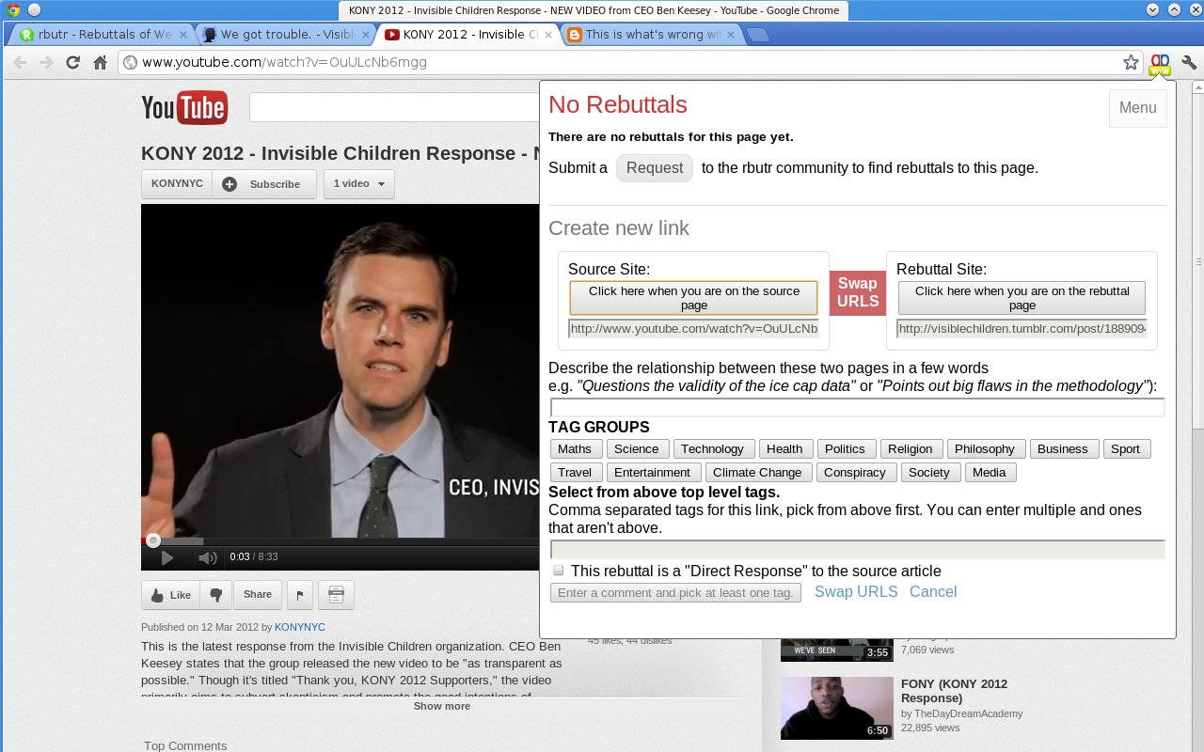Screen dimensions: 1204x752
Task: Click the video progress scrubber handle
Action: tap(153, 540)
